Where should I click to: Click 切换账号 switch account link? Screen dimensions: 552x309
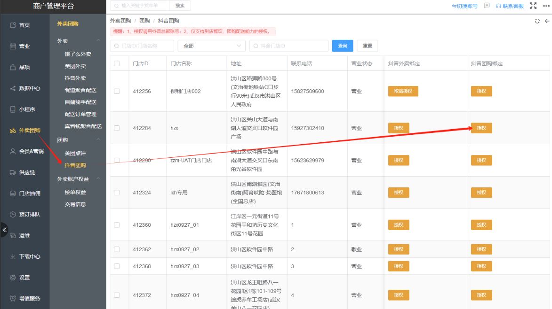point(464,6)
